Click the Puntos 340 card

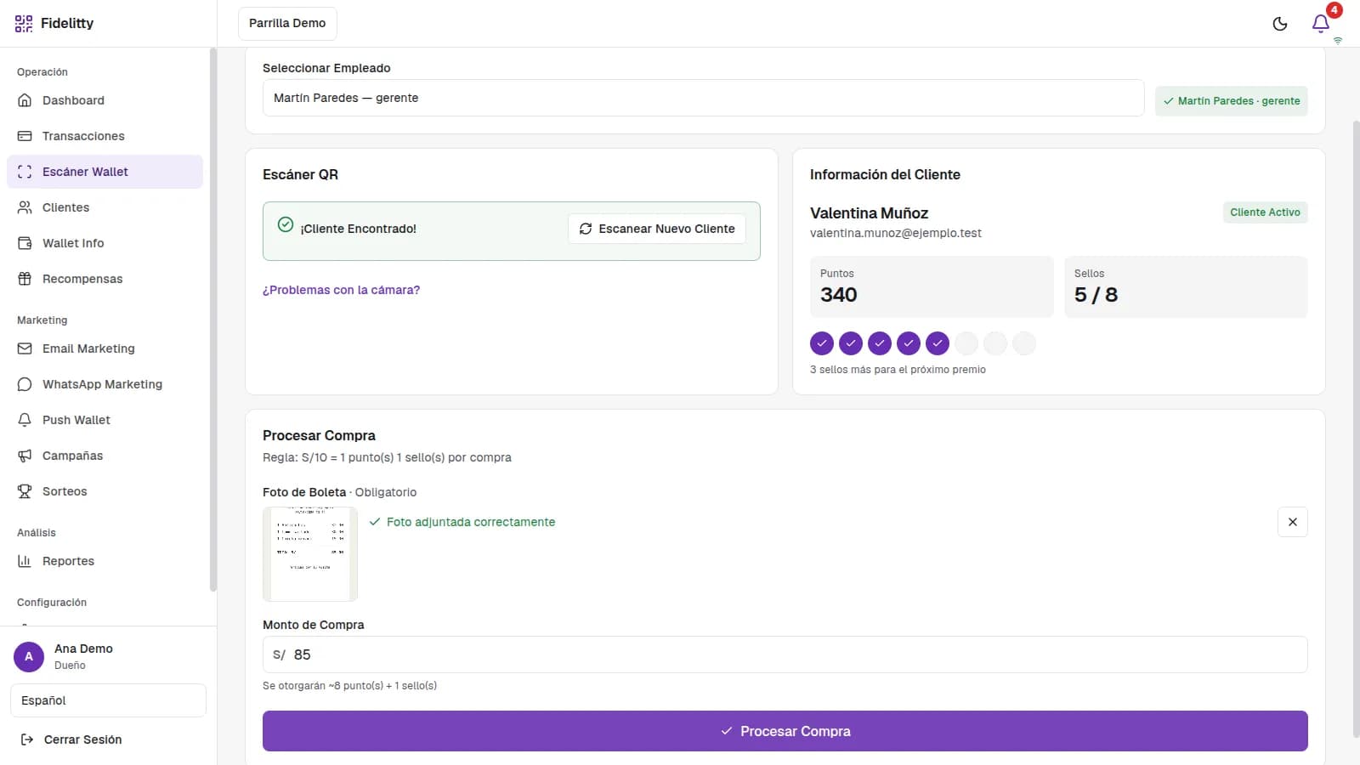(932, 287)
